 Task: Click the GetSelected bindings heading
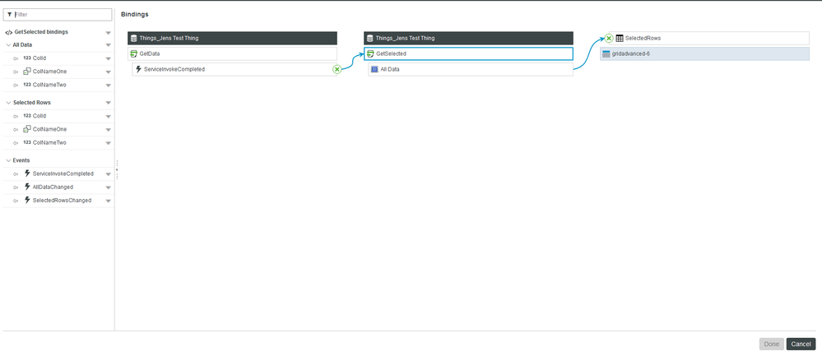click(x=41, y=32)
